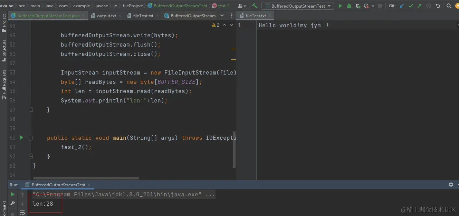Run with Profiler icon
Screen dimensions: 459x216
coord(366,6)
